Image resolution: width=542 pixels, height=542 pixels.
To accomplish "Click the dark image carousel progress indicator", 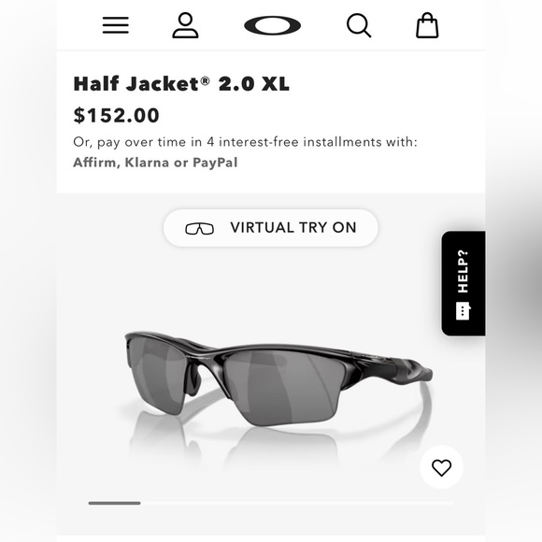I will [114, 503].
